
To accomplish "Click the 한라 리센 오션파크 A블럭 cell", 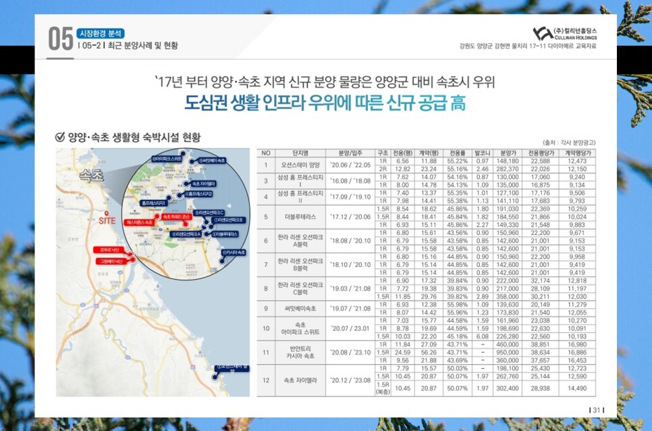I will [x=300, y=240].
